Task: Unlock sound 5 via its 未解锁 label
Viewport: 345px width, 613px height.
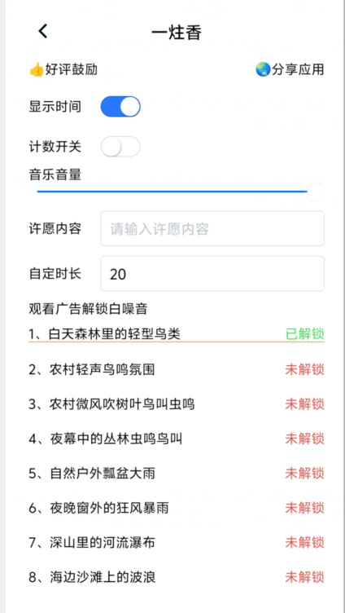Action: pos(305,474)
